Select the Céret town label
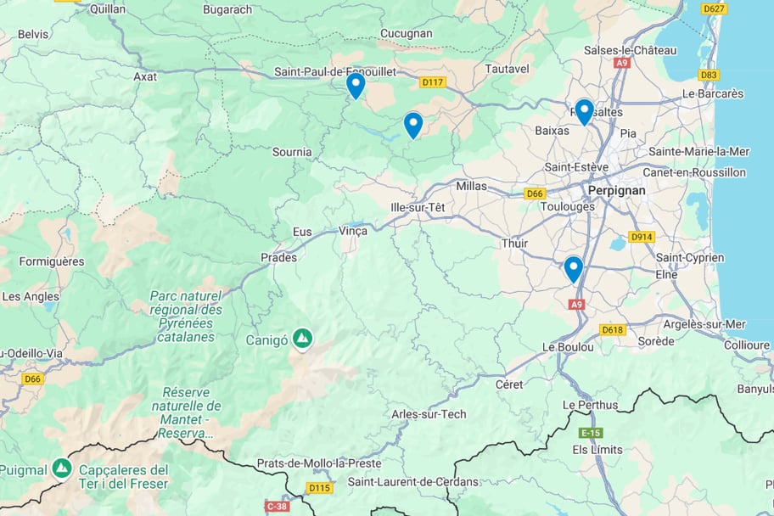The width and height of the screenshot is (774, 516). (x=509, y=384)
